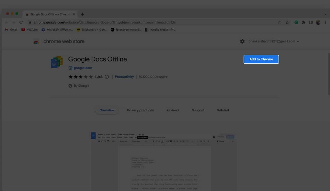Image resolution: width=330 pixels, height=191 pixels.
Task: Switch to the Privacy practices tab
Action: (140, 110)
